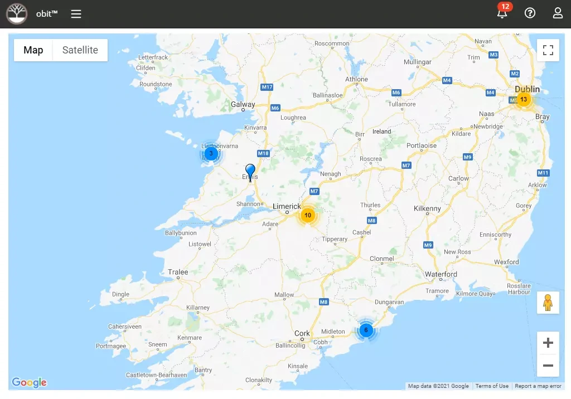Image resolution: width=571 pixels, height=399 pixels.
Task: Click the M18 motorway shield
Action: [263, 153]
